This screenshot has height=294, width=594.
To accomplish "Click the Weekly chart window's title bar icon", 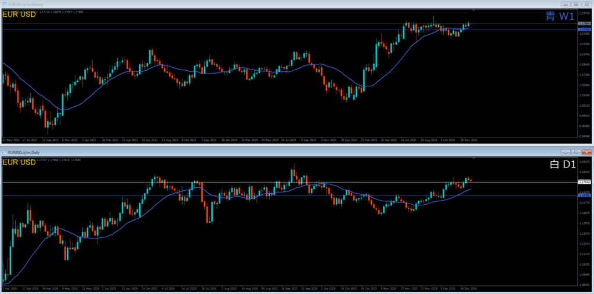I will [x=5, y=5].
